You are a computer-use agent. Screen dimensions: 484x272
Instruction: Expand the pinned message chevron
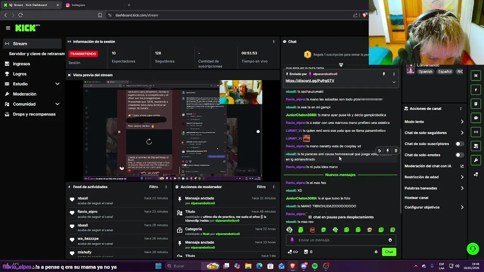pos(394,82)
